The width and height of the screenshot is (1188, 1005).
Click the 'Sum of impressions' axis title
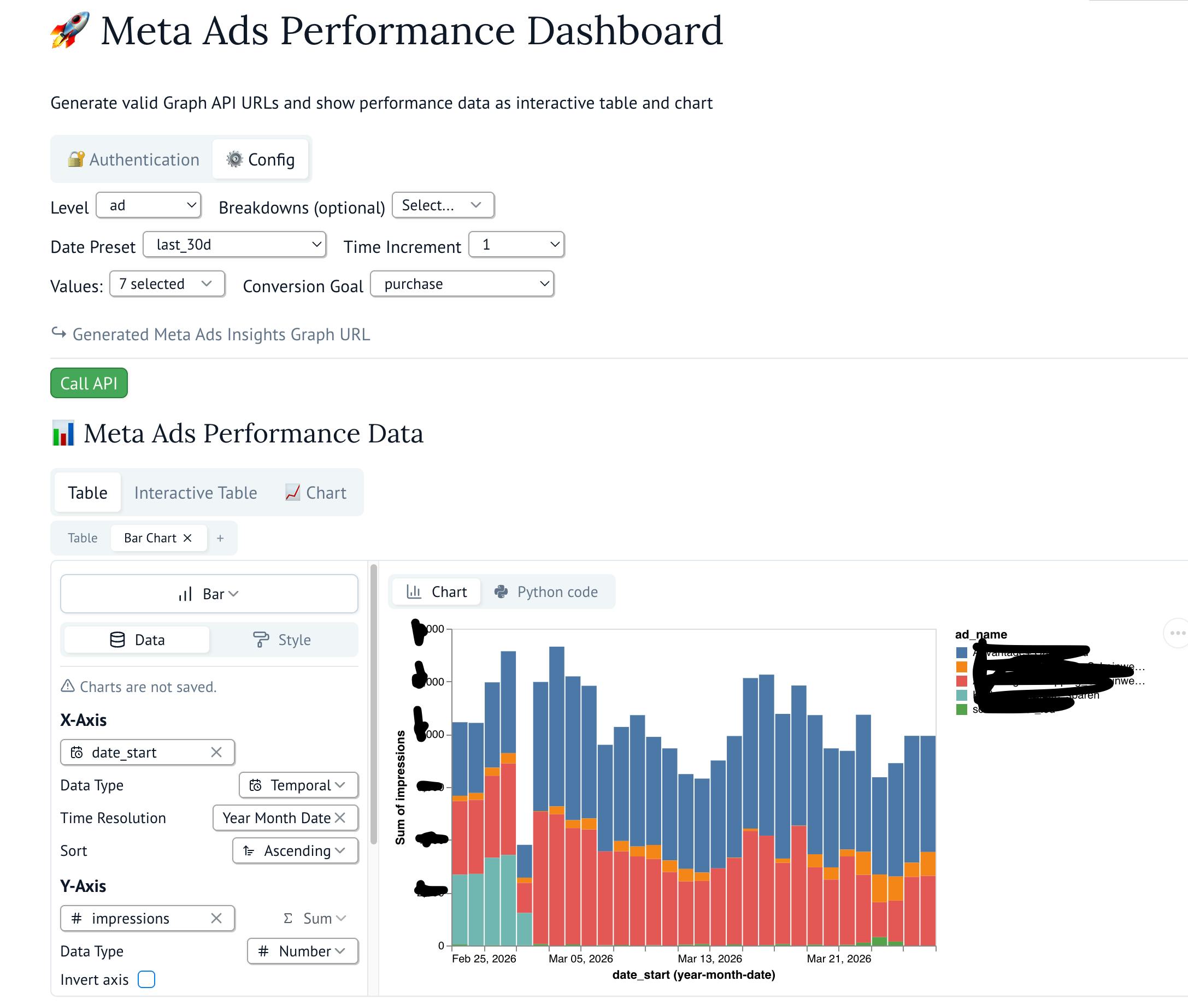[400, 787]
